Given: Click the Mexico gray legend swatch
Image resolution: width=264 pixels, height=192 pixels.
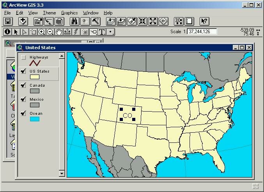Looking at the screenshot, I should click(x=35, y=105).
